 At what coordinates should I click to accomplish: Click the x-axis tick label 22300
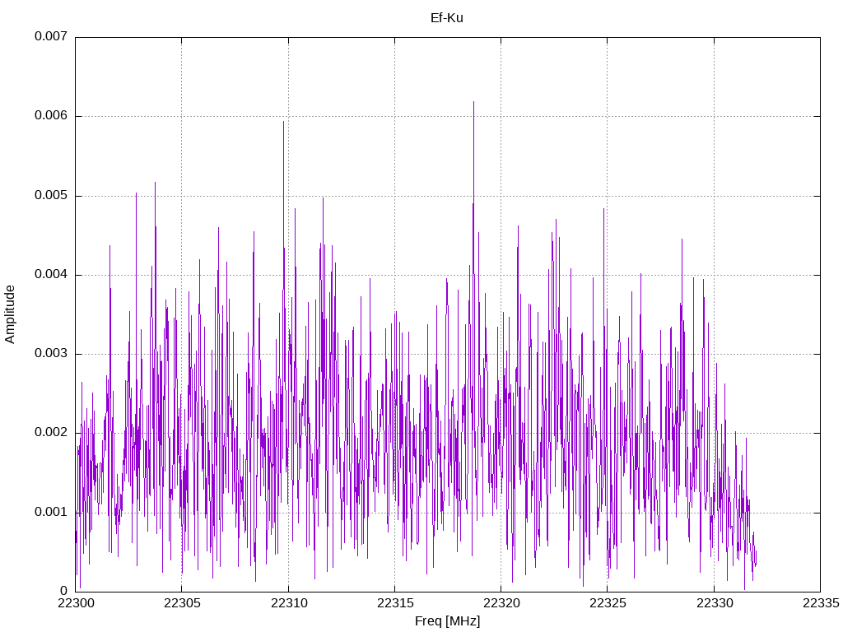(76, 603)
